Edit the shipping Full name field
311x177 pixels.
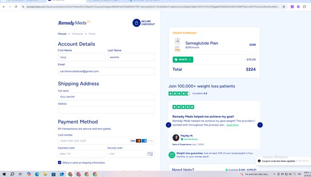click(x=106, y=97)
